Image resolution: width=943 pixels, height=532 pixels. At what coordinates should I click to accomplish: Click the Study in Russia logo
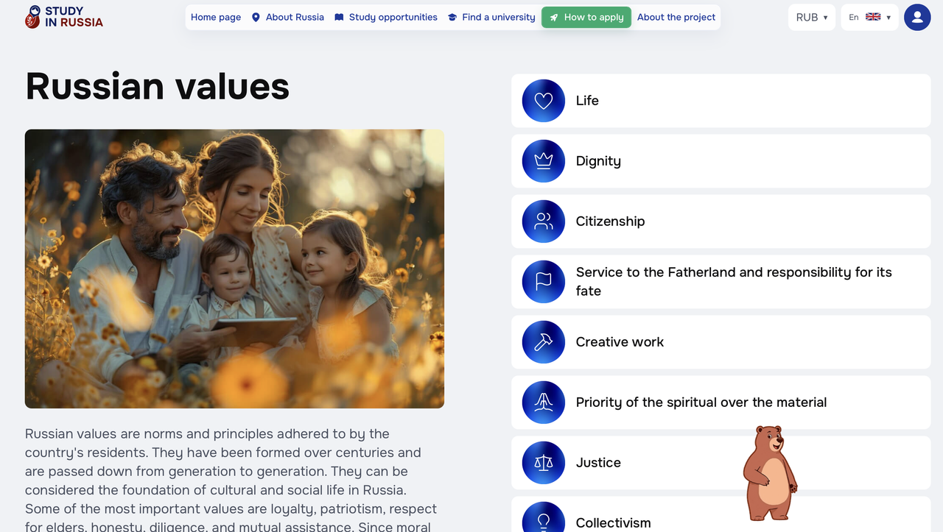[x=64, y=17]
